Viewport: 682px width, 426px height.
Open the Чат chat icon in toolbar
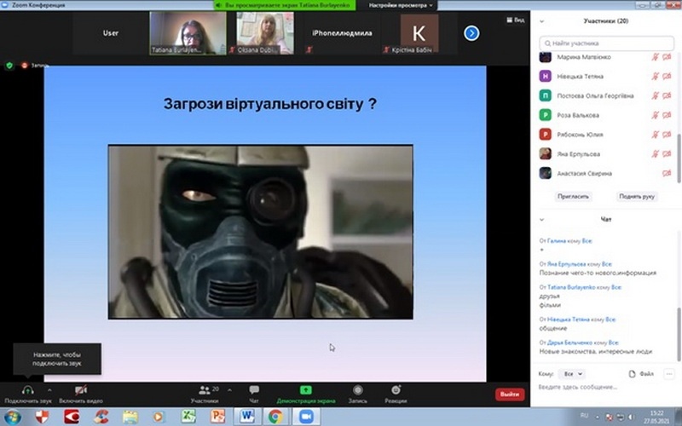[x=254, y=389]
